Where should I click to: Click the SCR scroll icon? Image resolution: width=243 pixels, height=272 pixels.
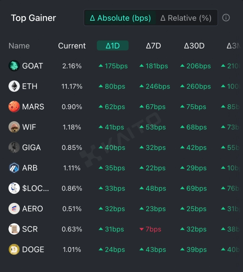point(14,229)
